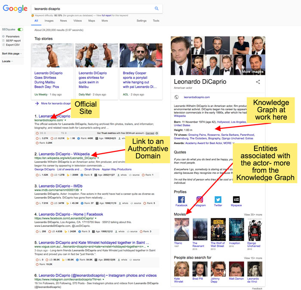Click the Google logo
The image size is (301, 290).
pyautogui.click(x=15, y=9)
